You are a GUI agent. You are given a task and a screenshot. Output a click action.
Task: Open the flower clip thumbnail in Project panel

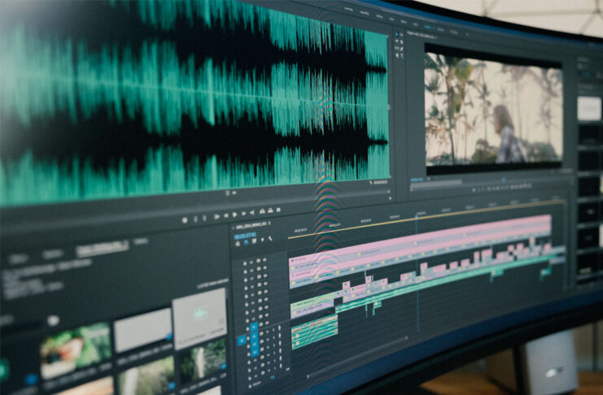76,349
